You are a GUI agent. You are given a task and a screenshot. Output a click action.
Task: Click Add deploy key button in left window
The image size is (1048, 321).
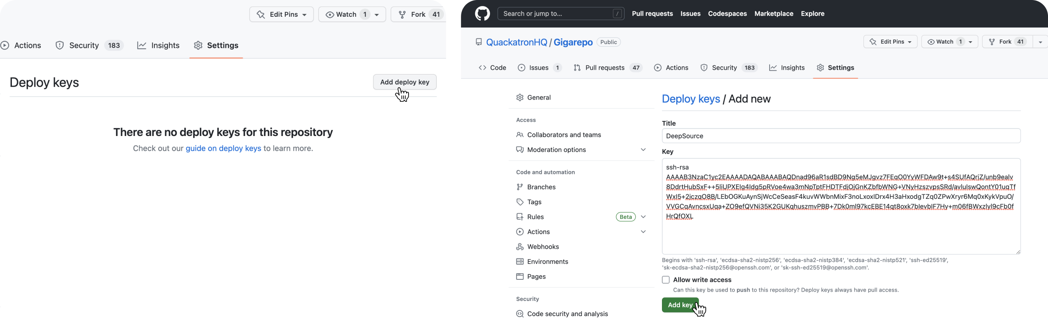(x=404, y=82)
